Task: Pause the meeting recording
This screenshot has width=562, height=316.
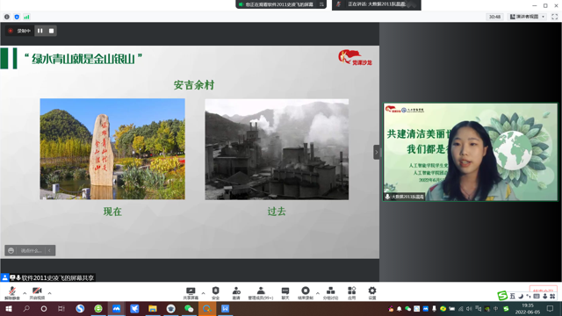Action: click(x=40, y=31)
